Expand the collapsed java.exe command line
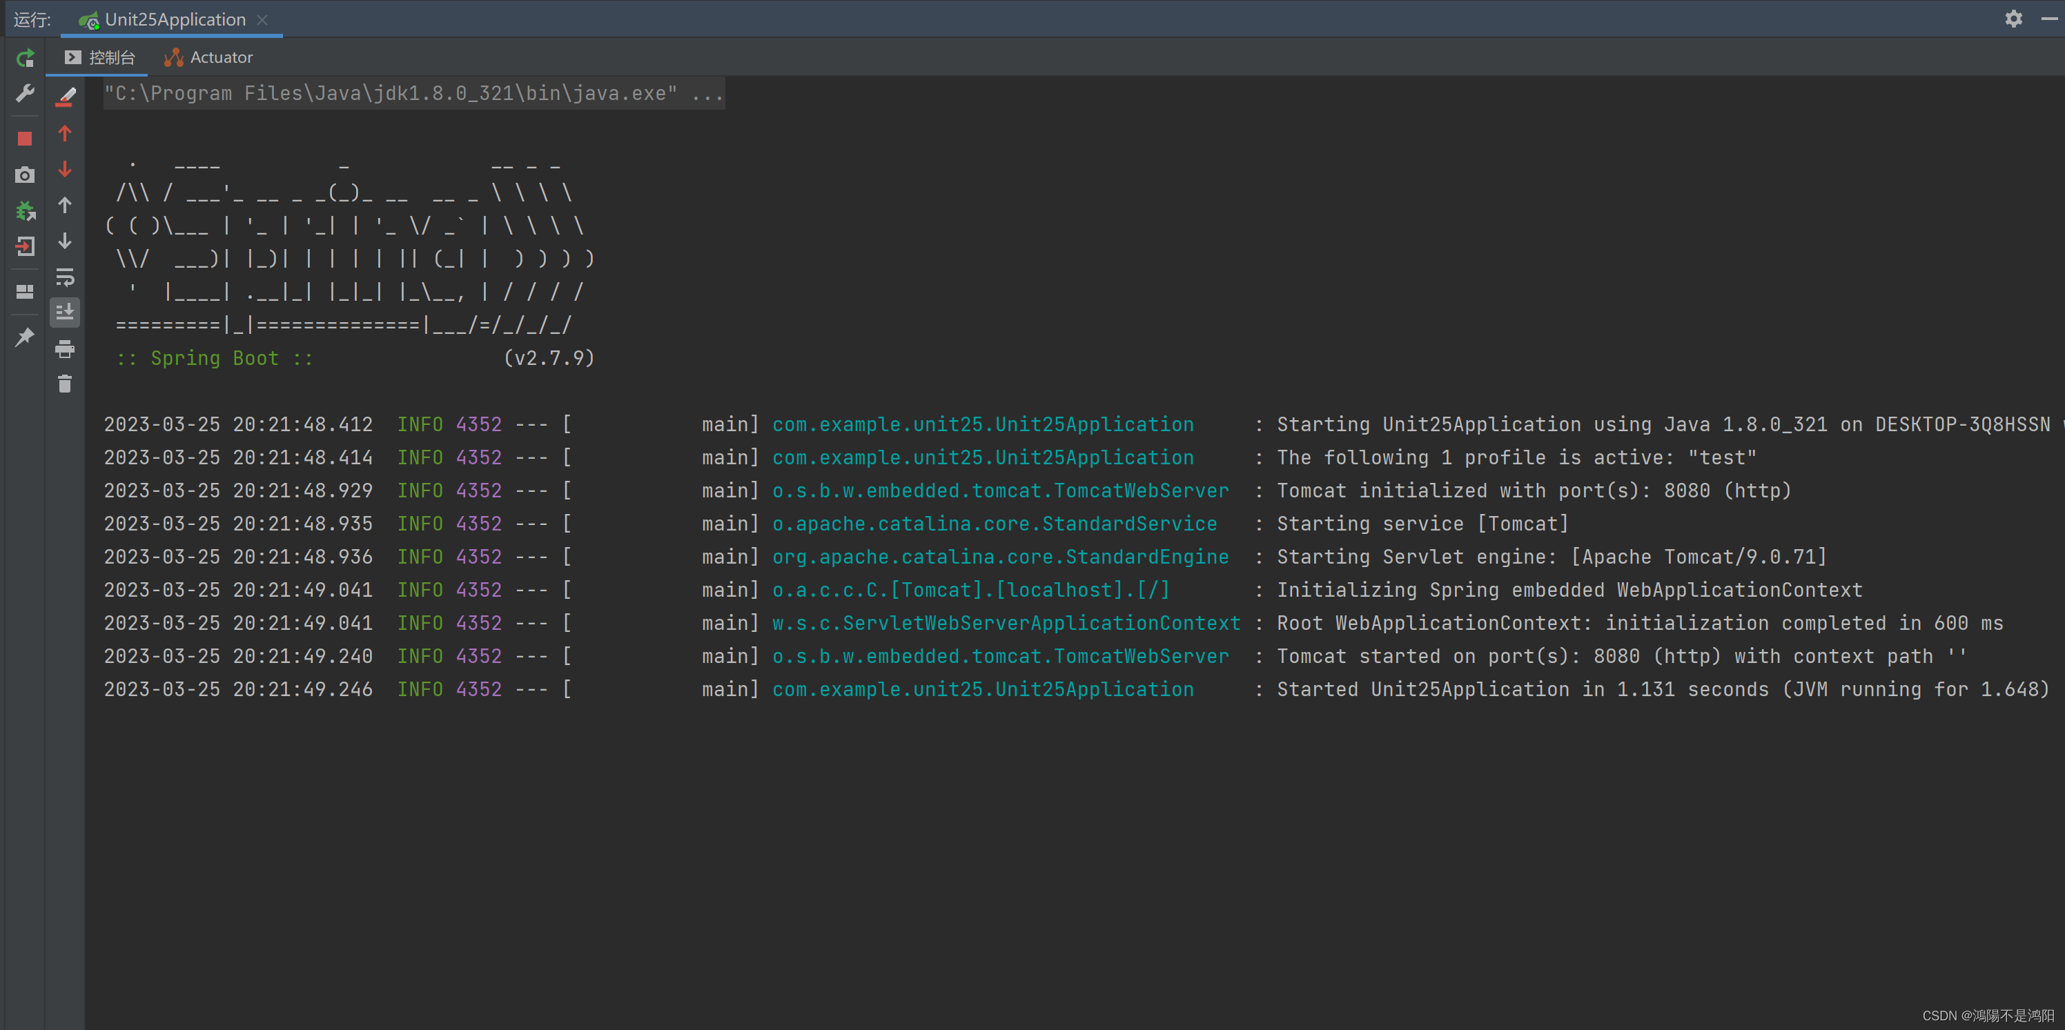 click(x=708, y=94)
